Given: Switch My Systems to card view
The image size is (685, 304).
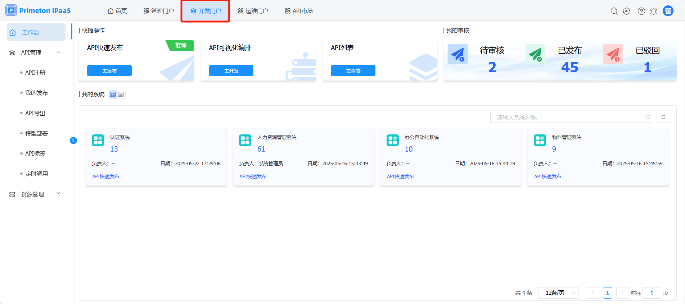Looking at the screenshot, I should (x=113, y=95).
